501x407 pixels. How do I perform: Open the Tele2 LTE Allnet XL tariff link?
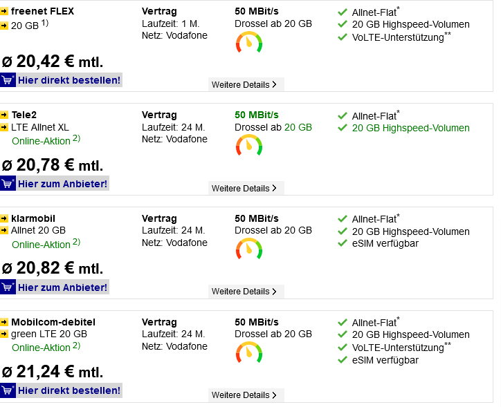tap(40, 127)
